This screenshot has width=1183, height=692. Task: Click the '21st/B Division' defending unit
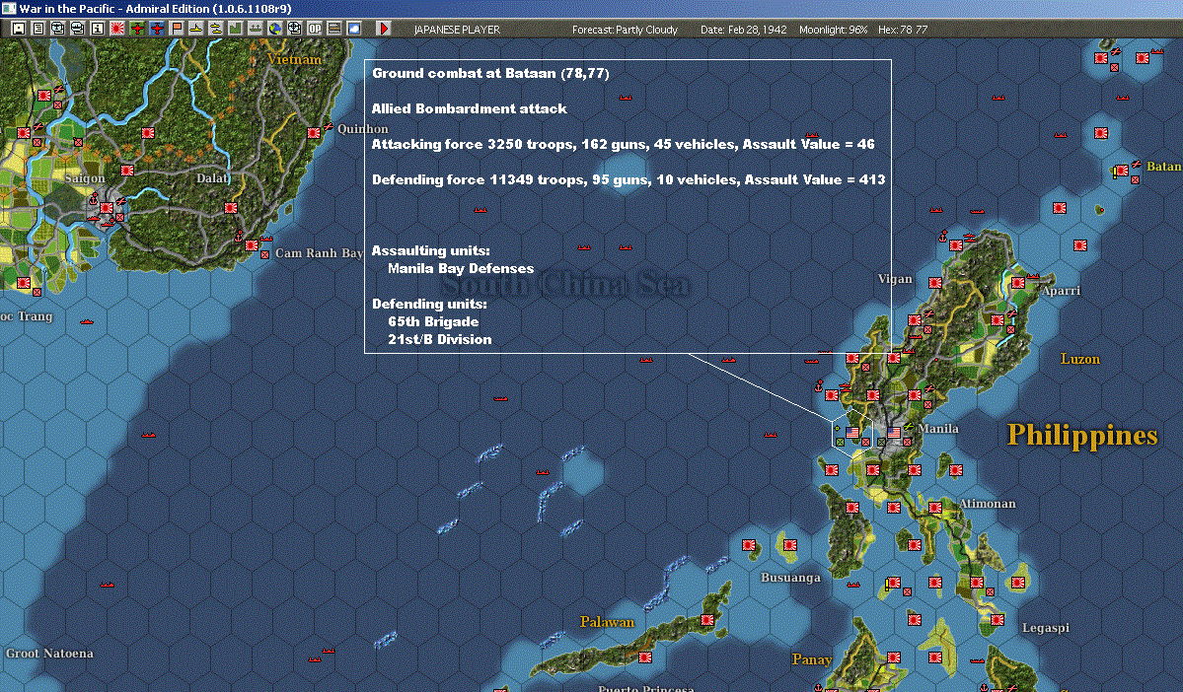[x=439, y=339]
